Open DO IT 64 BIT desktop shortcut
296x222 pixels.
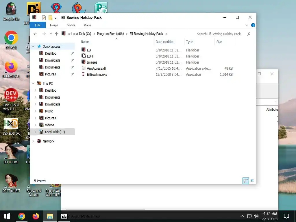coord(11,183)
